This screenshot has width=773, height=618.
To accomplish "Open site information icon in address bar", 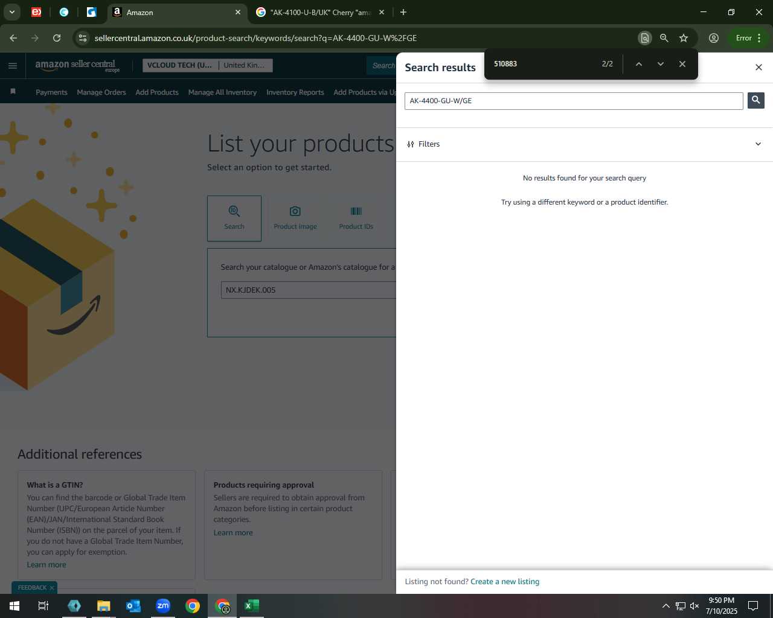I will click(83, 38).
